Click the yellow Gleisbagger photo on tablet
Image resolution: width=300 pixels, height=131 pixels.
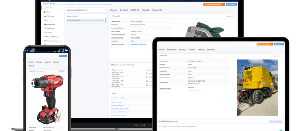pyautogui.click(x=257, y=87)
